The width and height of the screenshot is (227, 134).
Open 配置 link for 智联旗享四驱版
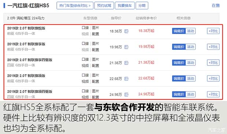coord(96,66)
